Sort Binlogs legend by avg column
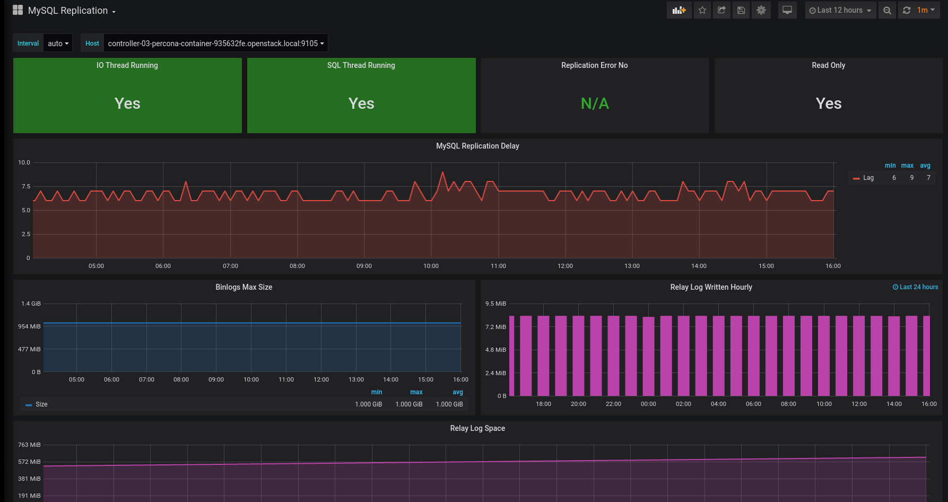This screenshot has width=948, height=502. coord(457,392)
